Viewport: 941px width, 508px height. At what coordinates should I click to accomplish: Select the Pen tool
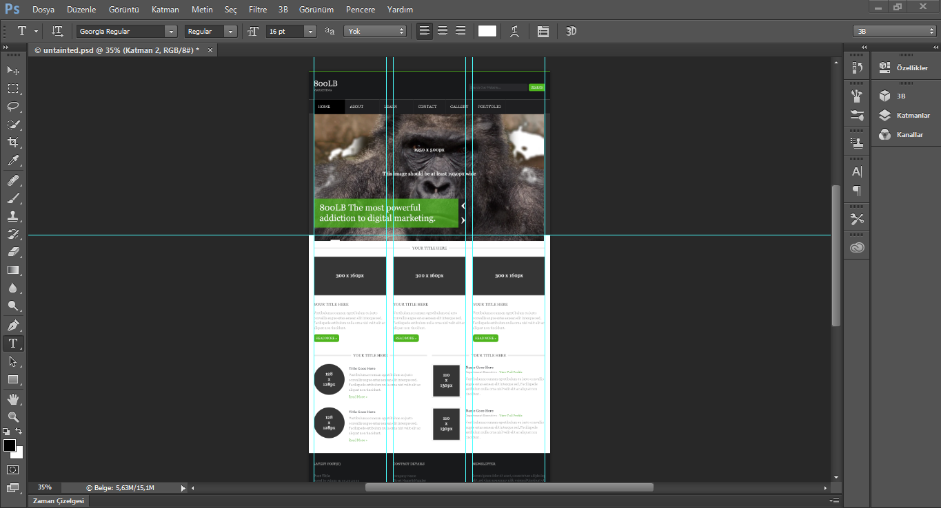13,325
